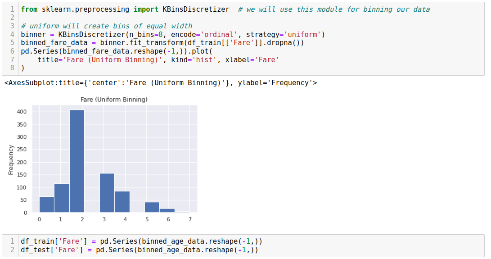Click the tallest histogram bar near 400

tap(77, 161)
